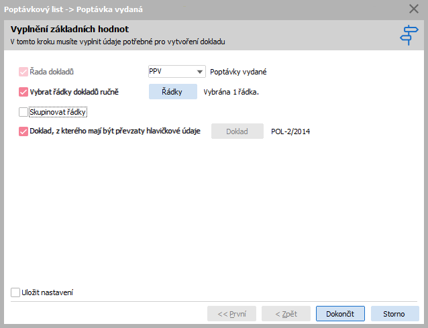Uncheck Doklad s hlavičkovými údaji checkbox

coord(23,131)
